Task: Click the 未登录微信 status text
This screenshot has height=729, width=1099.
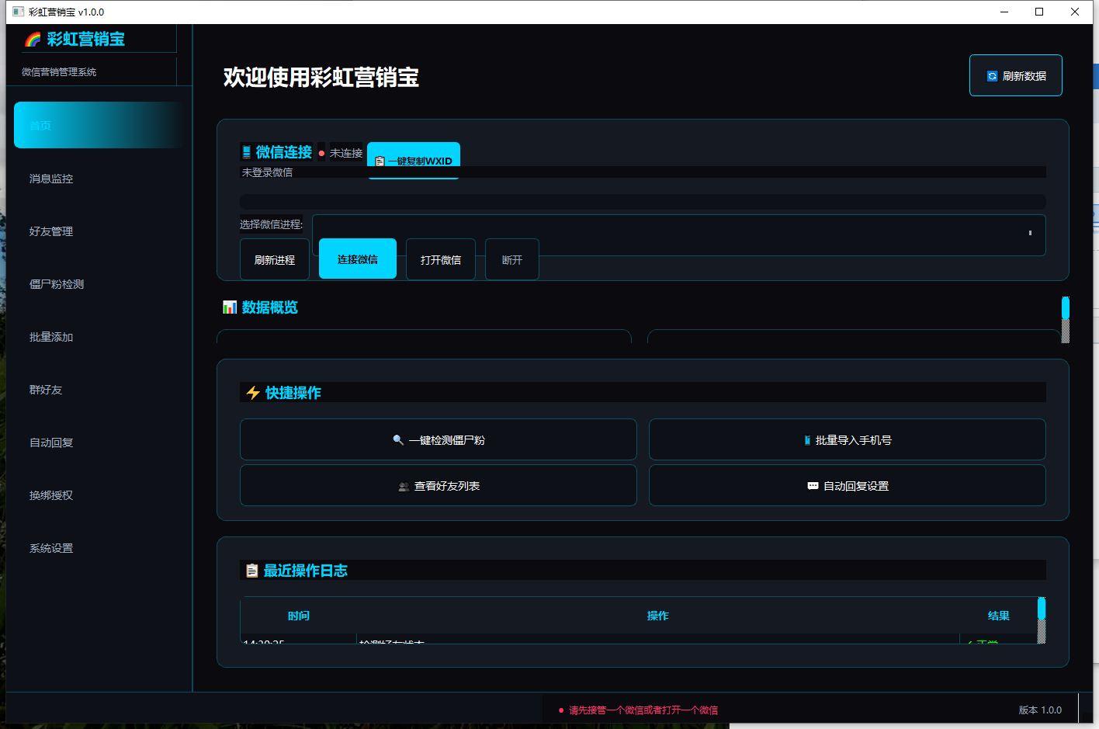Action: tap(267, 172)
